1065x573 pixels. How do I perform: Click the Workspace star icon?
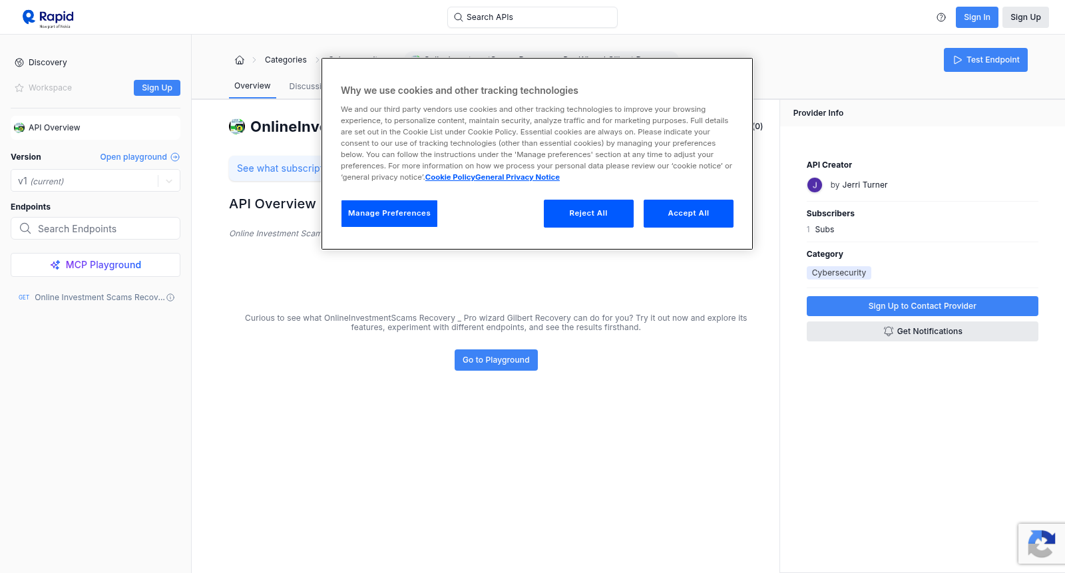[x=19, y=88]
